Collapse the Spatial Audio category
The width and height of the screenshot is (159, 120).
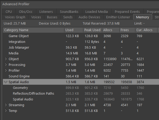point(6,82)
